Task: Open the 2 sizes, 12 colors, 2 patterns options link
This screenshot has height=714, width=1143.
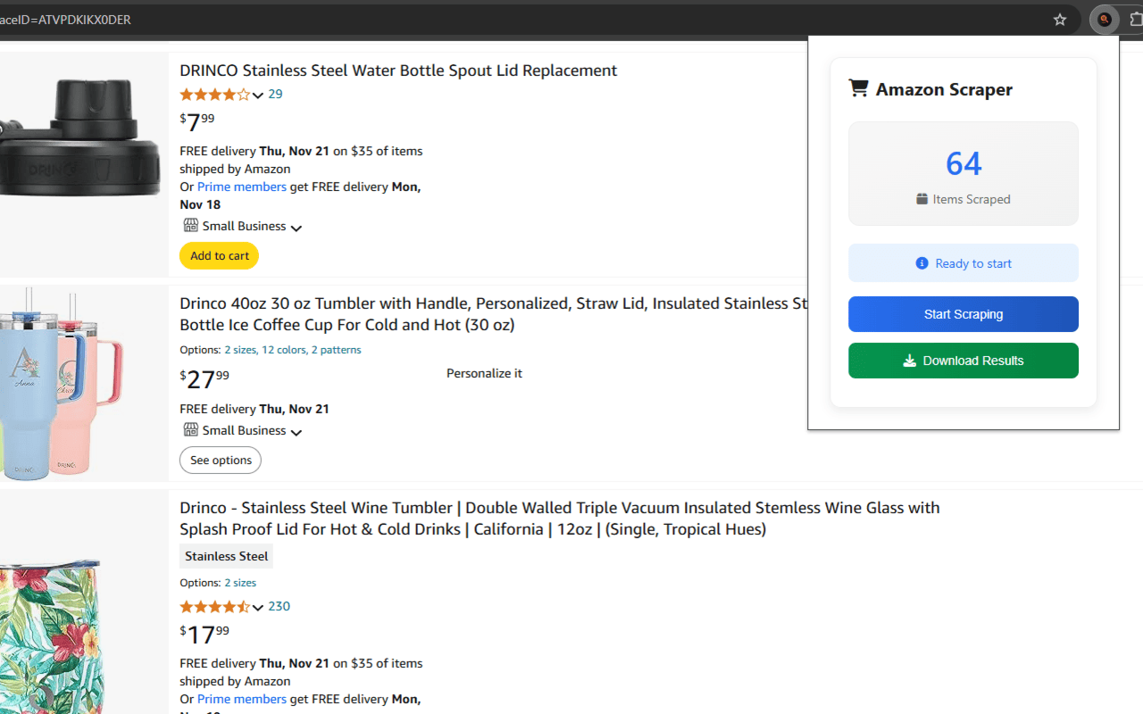Action: tap(292, 349)
